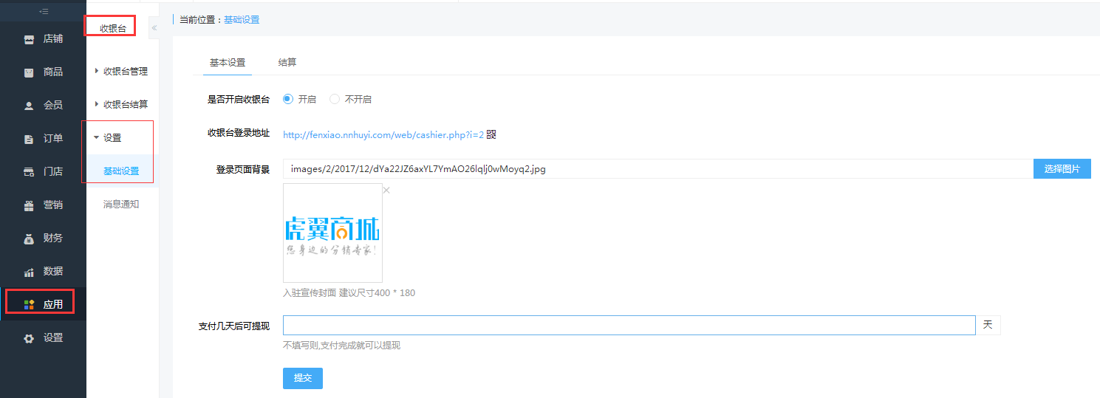Open the 订单 orders icon

(x=29, y=139)
